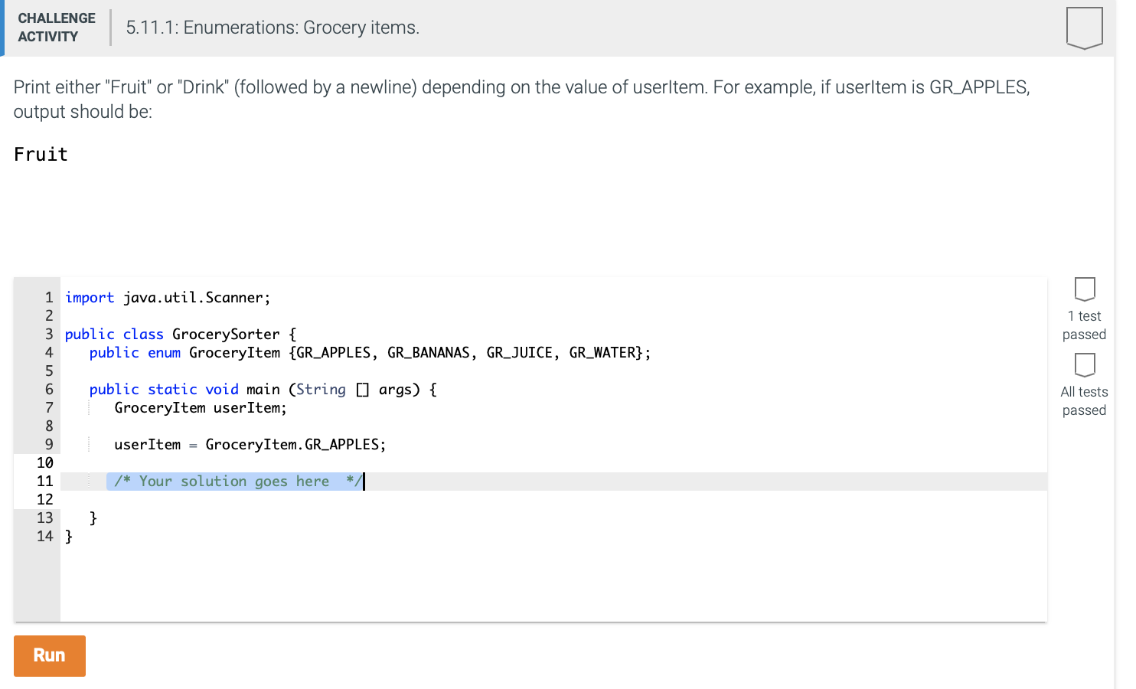
Task: Click line number 11 in the gutter
Action: pos(45,482)
